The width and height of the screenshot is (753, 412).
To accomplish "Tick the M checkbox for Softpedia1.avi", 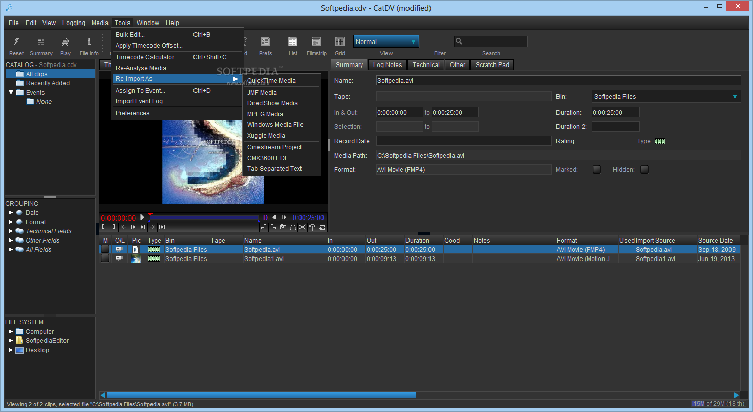I will point(105,258).
